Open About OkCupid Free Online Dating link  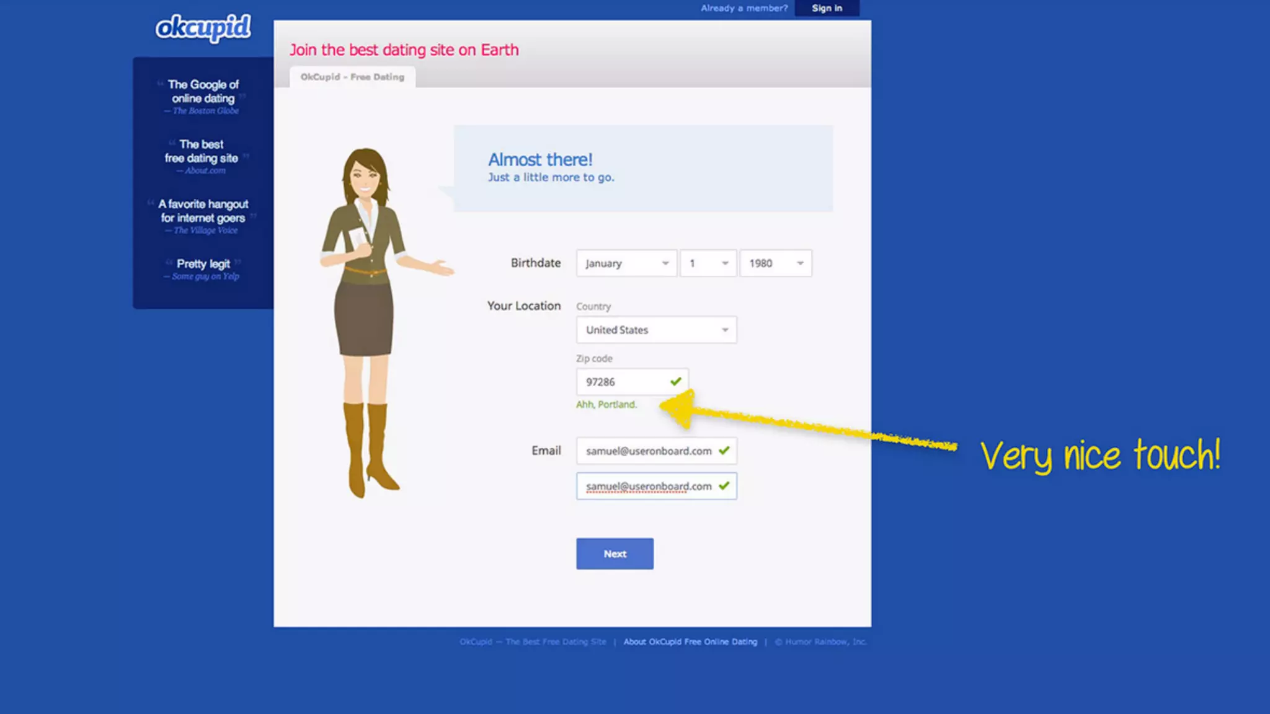click(x=690, y=641)
